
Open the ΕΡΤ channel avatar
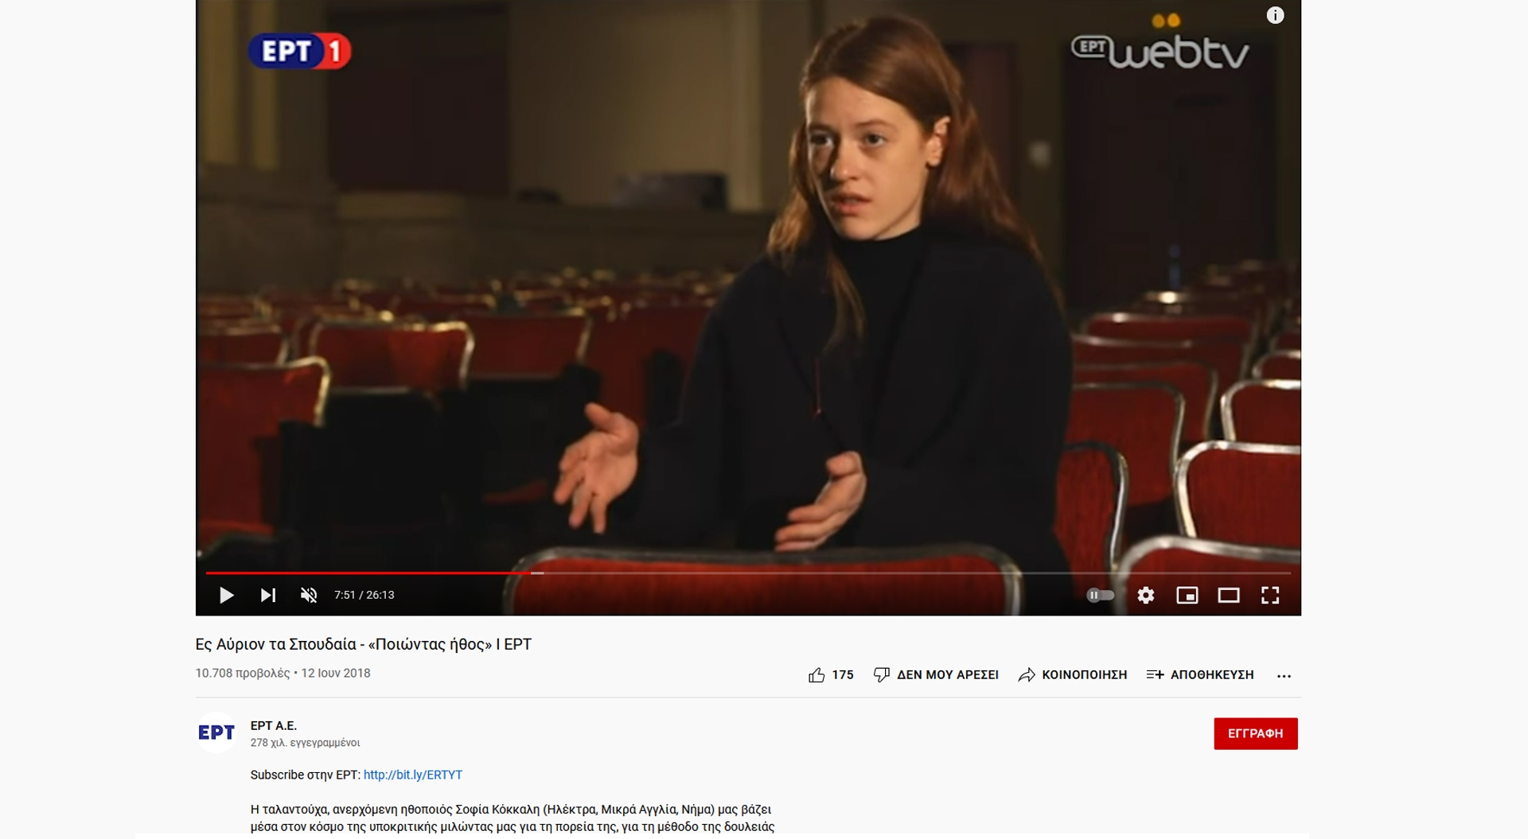216,732
